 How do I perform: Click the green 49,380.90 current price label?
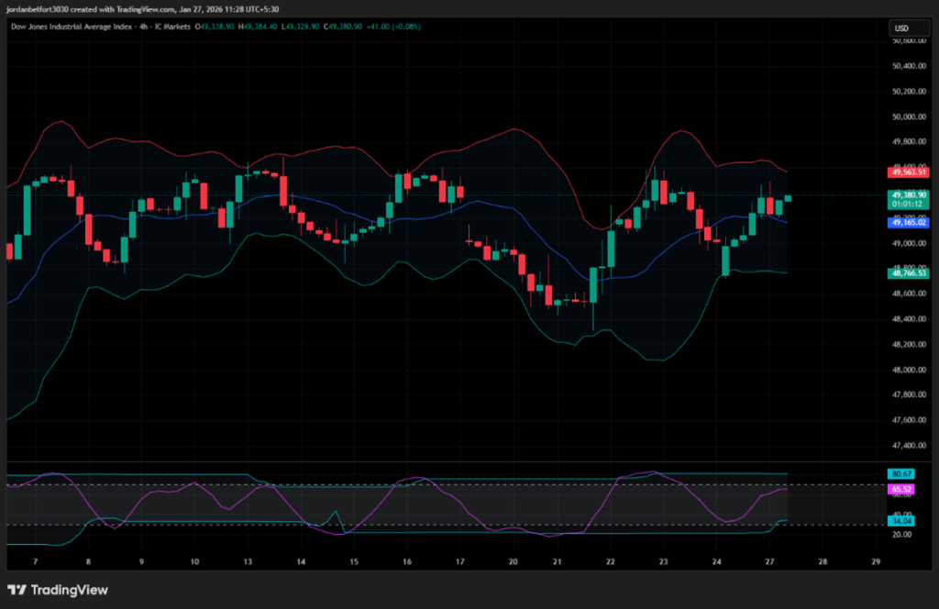click(x=909, y=194)
